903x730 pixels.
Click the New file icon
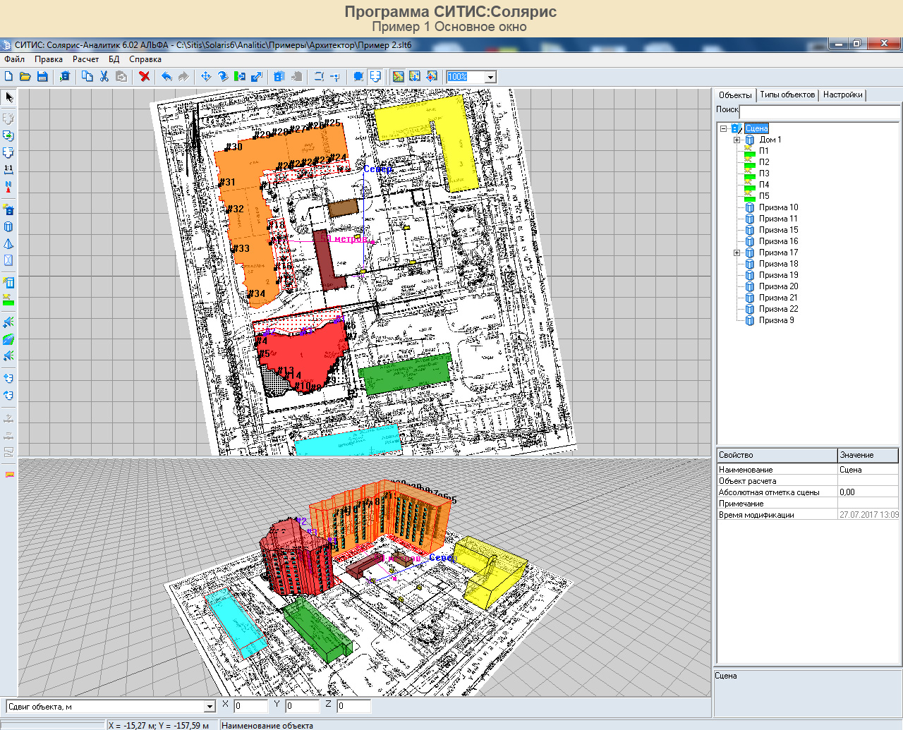tap(9, 76)
